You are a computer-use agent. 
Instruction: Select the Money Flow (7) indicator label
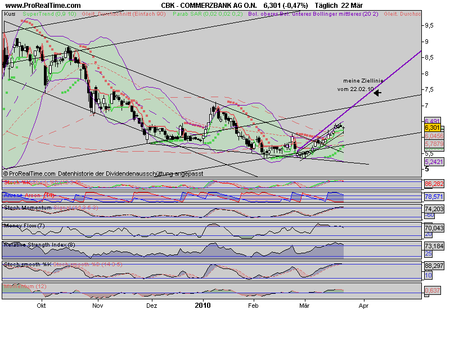click(x=24, y=226)
